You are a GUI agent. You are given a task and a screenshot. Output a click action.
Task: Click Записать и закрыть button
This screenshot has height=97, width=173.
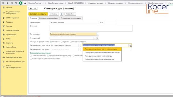coord(38,14)
